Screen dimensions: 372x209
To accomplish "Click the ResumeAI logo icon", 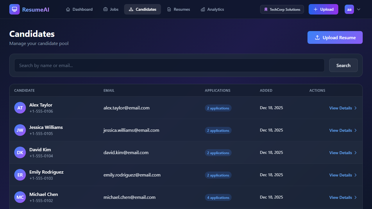I will coord(14,9).
